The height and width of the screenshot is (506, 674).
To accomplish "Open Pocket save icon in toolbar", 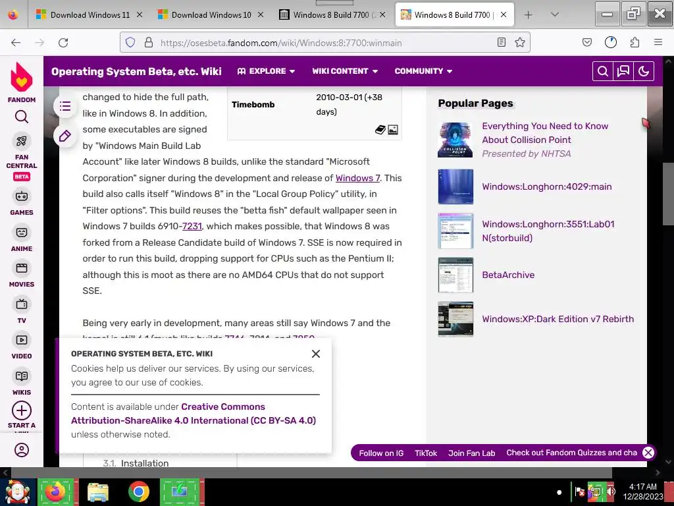I will pos(587,43).
